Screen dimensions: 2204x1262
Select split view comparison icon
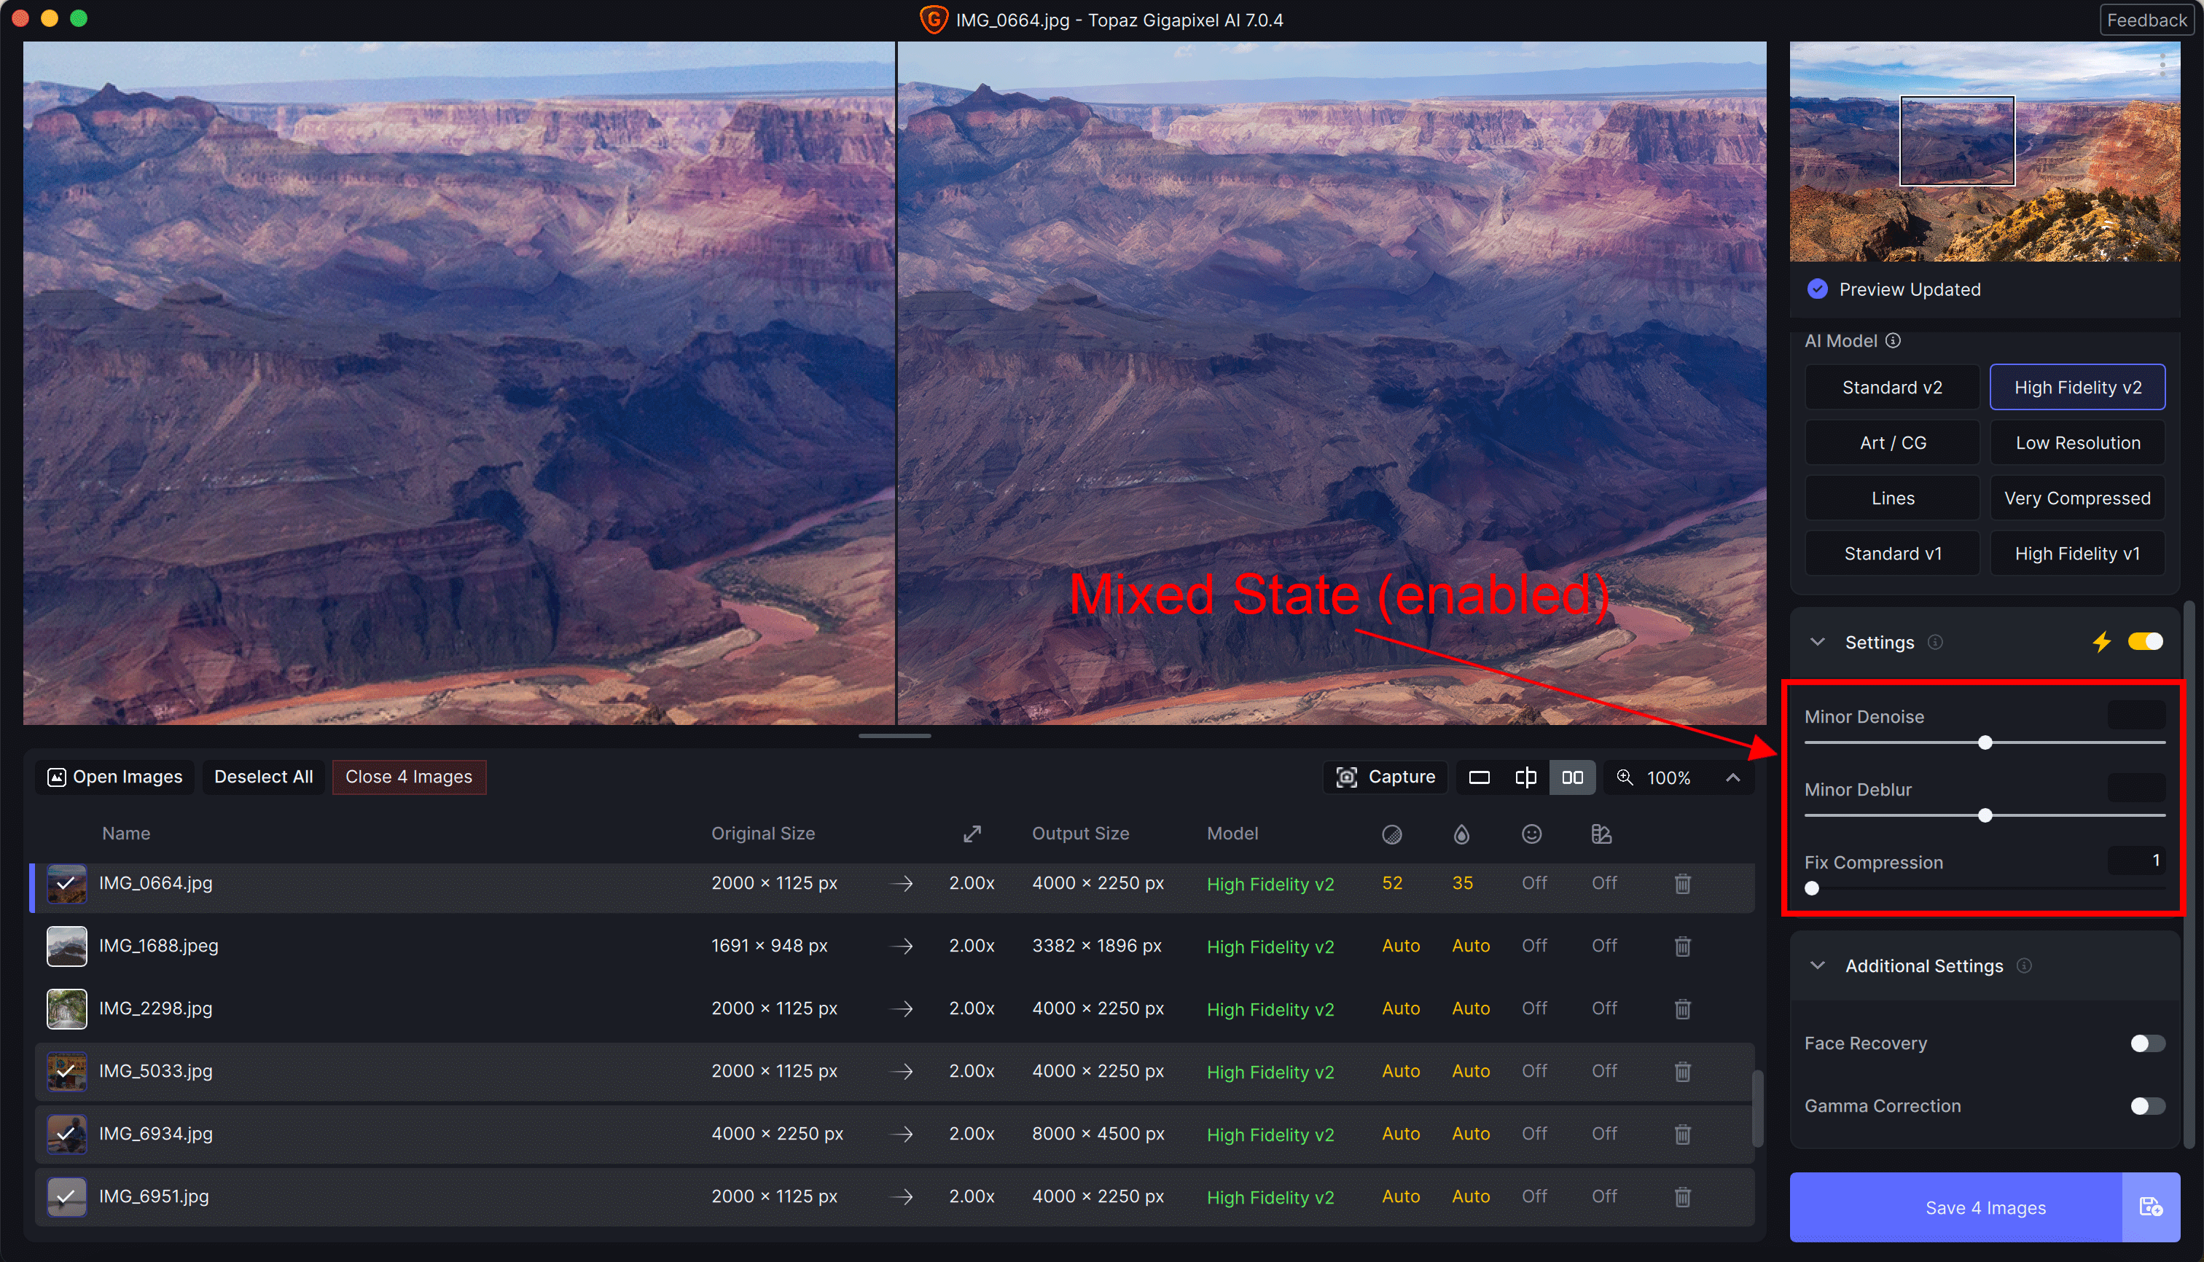(x=1525, y=777)
